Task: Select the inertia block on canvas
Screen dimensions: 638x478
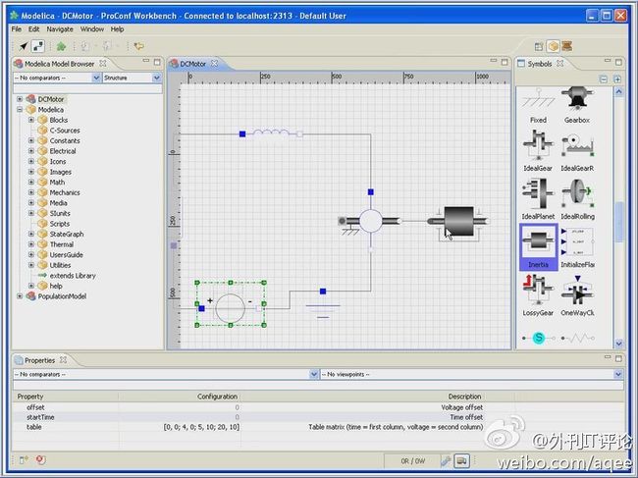Action: coord(458,222)
